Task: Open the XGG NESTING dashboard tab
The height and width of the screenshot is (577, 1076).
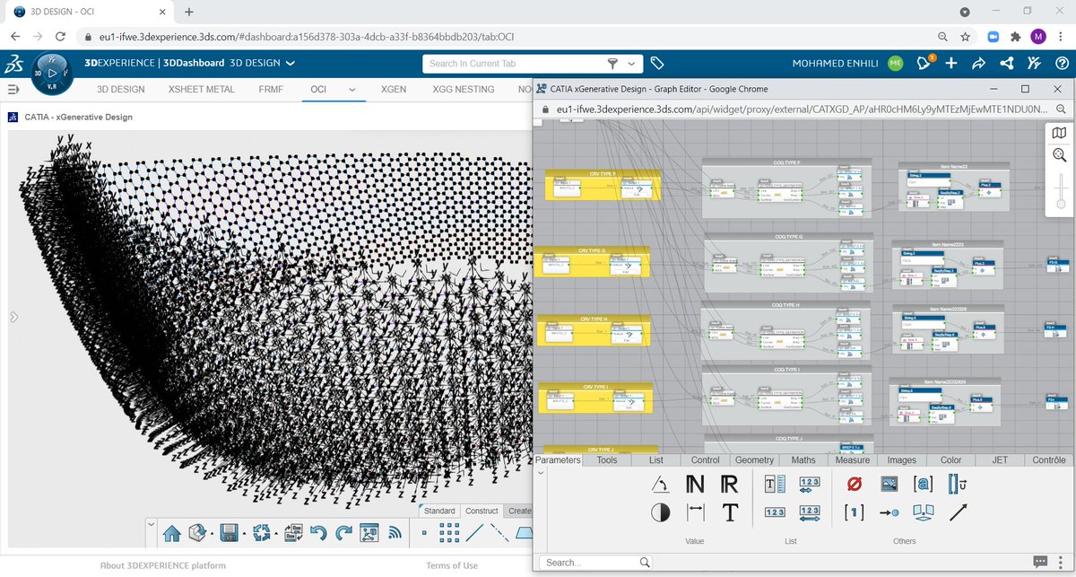Action: [x=464, y=90]
